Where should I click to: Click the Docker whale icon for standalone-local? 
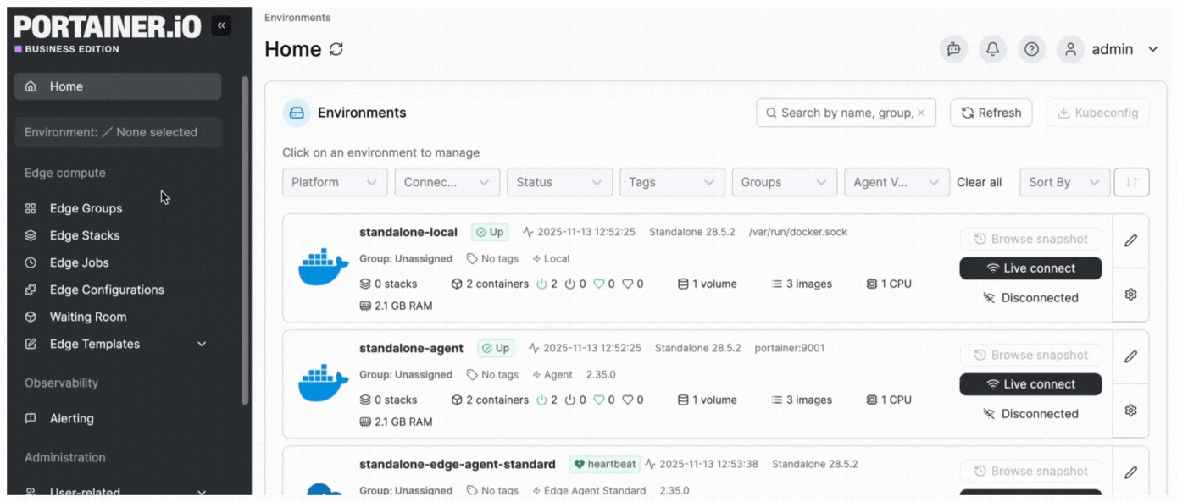[323, 268]
